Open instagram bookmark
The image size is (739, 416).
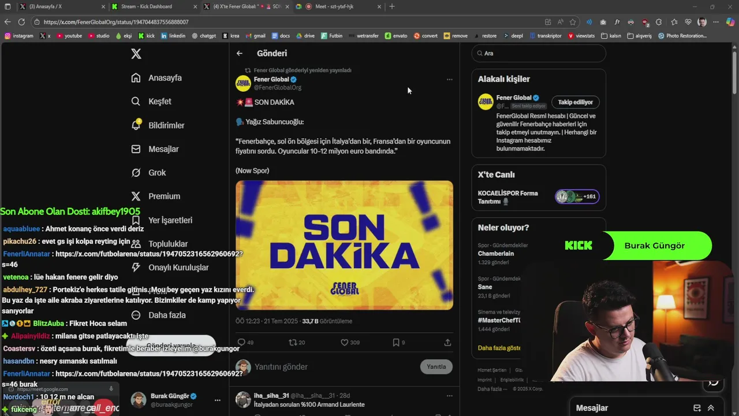(19, 36)
